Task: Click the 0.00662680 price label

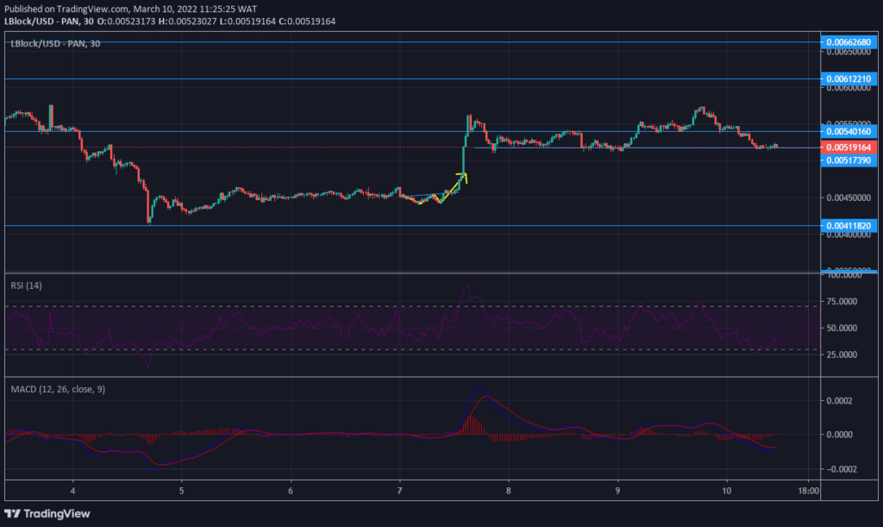Action: [x=849, y=42]
